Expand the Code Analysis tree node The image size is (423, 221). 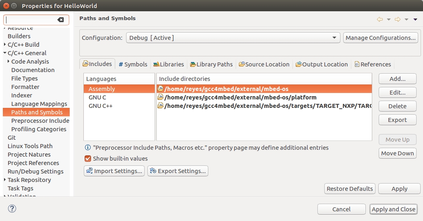tap(8, 62)
